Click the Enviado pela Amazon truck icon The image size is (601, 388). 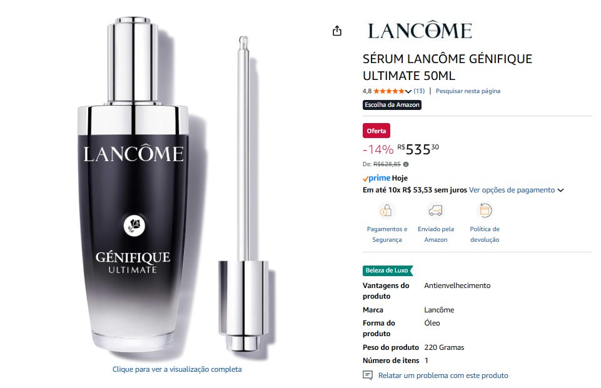[x=435, y=211]
